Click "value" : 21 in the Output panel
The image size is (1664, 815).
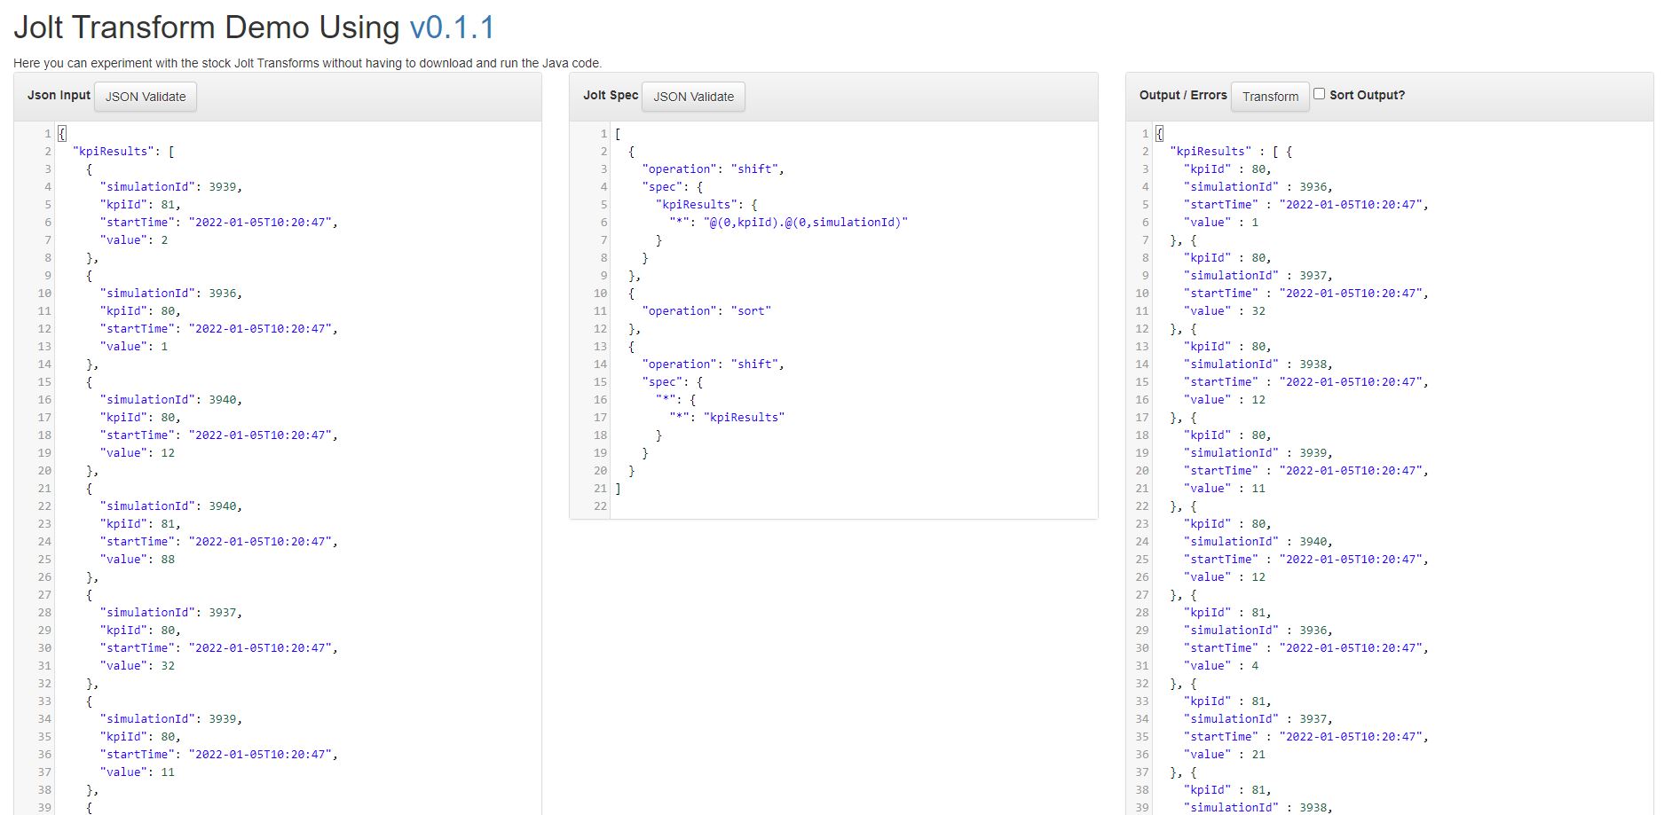tap(1225, 755)
